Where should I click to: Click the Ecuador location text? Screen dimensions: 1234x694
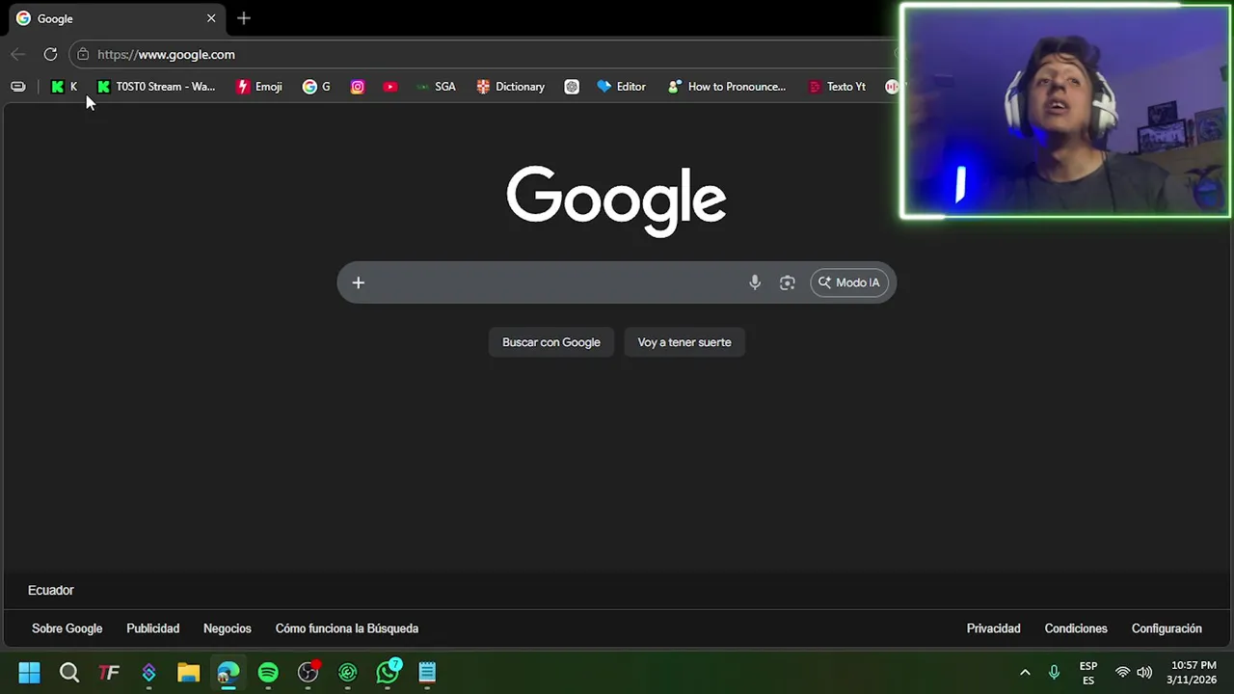(x=50, y=590)
